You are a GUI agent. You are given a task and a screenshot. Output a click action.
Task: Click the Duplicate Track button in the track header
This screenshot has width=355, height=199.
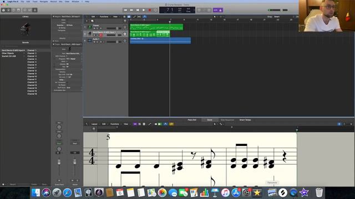coord(92,21)
